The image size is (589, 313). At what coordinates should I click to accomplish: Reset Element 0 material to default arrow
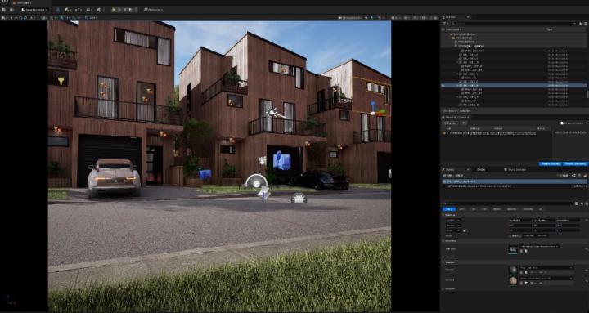coord(587,271)
